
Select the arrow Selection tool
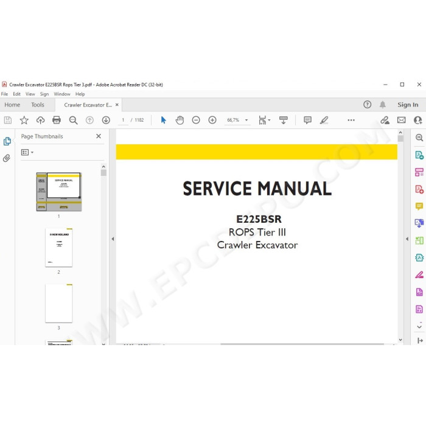pyautogui.click(x=163, y=120)
